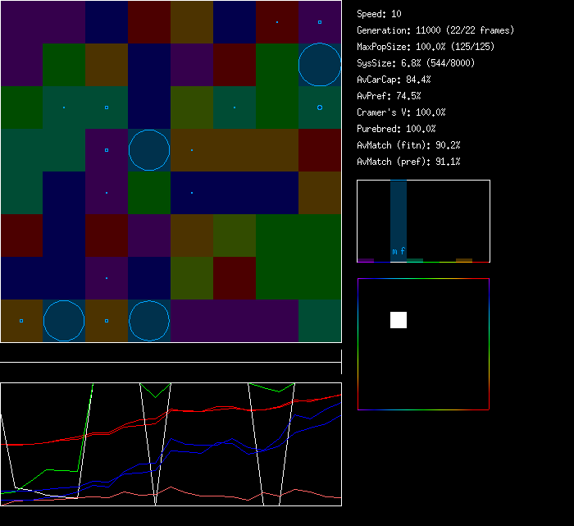Click the small orange bar at the histogram's right
This screenshot has height=526, width=574.
(x=464, y=259)
